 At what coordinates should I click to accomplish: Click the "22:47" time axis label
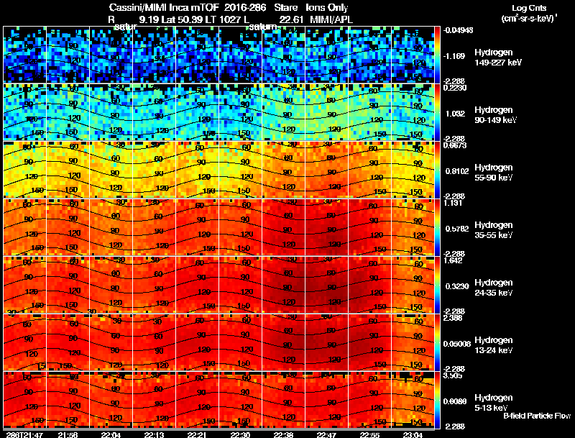click(x=326, y=434)
